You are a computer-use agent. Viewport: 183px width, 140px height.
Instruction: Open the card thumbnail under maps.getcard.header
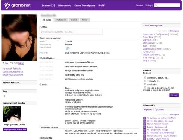pyautogui.click(x=12, y=114)
